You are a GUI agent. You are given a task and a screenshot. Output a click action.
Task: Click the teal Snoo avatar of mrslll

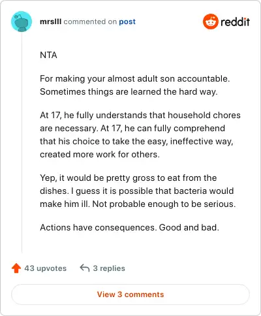click(22, 22)
